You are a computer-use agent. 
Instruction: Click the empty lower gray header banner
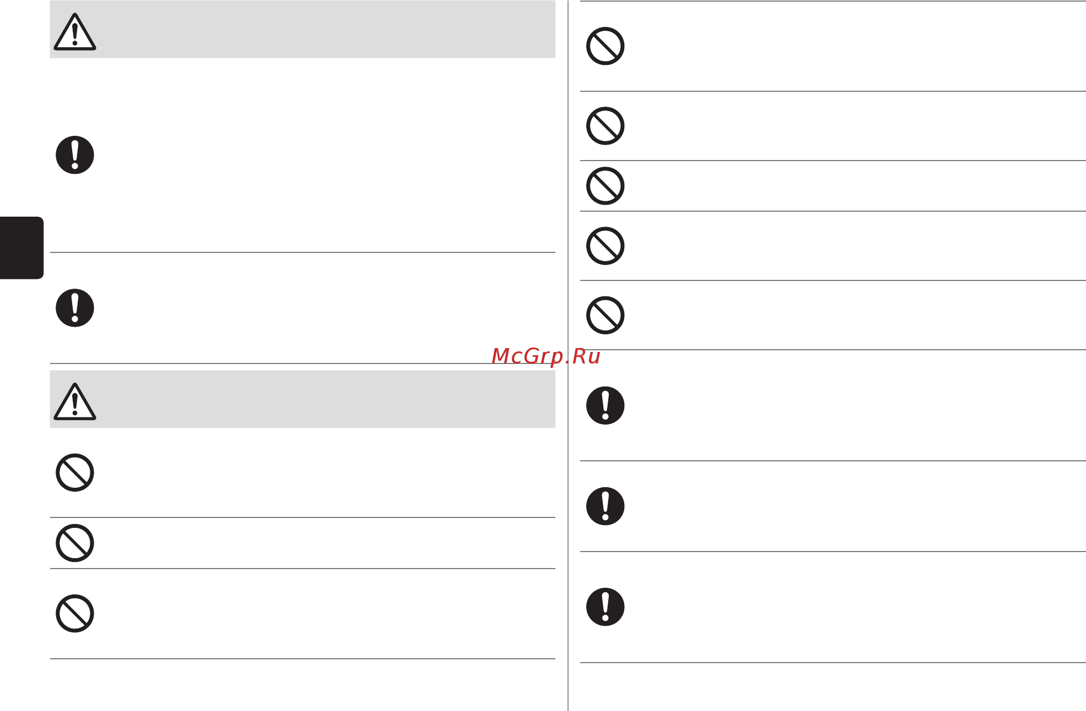[303, 399]
